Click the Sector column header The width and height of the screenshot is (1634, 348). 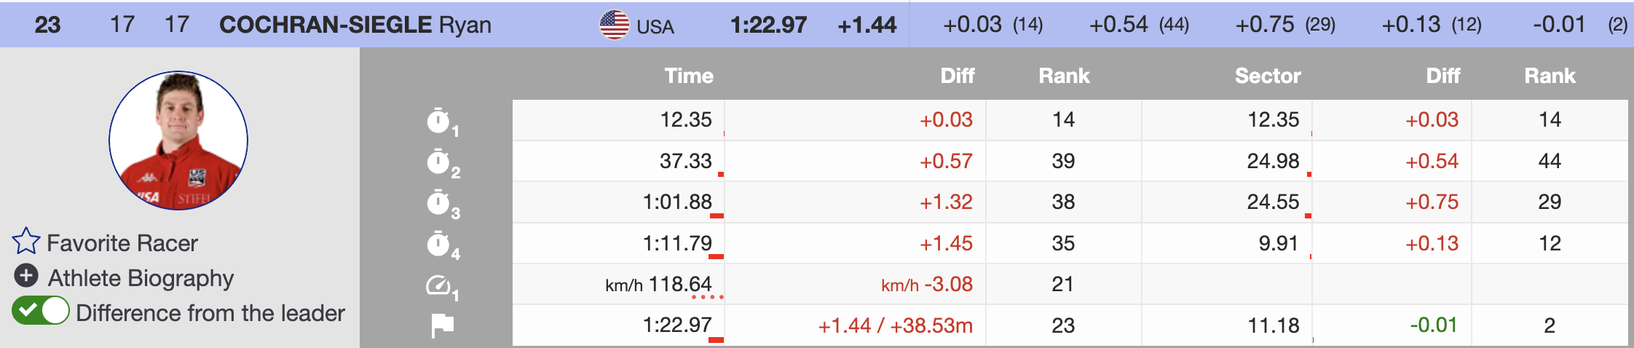click(x=1267, y=76)
